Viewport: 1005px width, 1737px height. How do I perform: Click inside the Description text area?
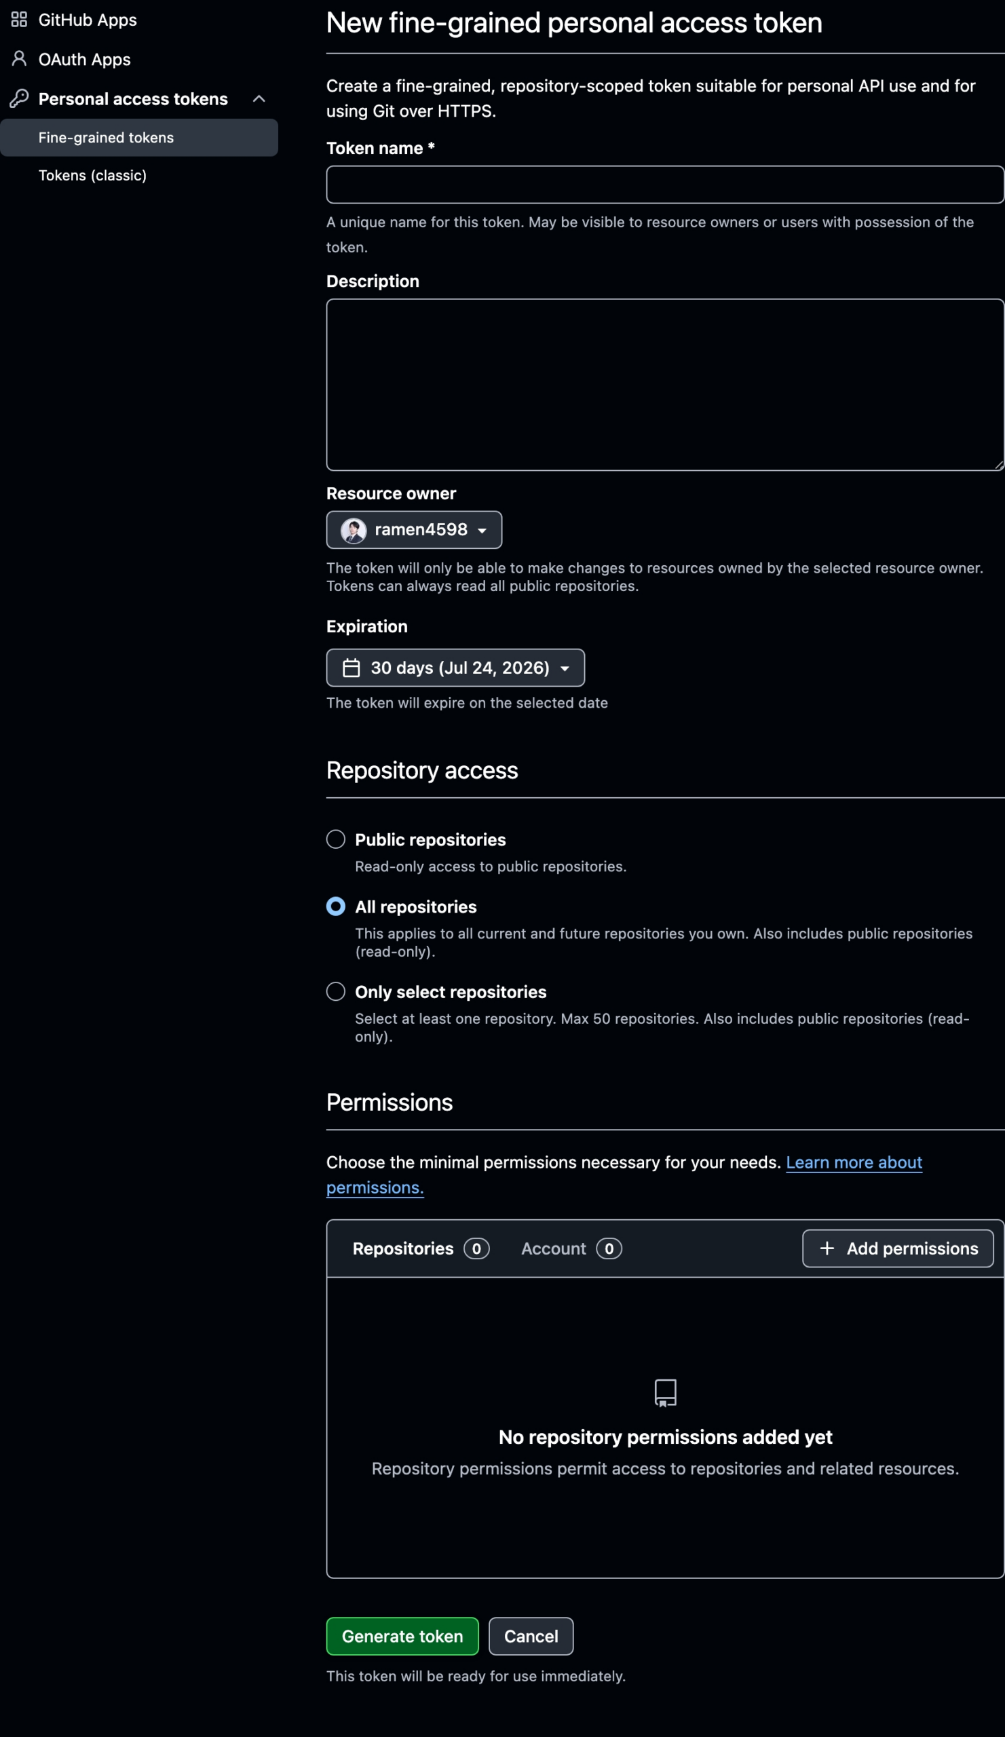tap(665, 385)
